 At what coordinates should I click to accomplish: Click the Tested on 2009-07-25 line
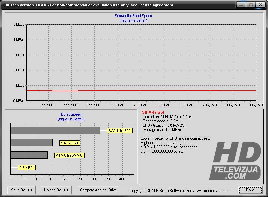pyautogui.click(x=167, y=117)
